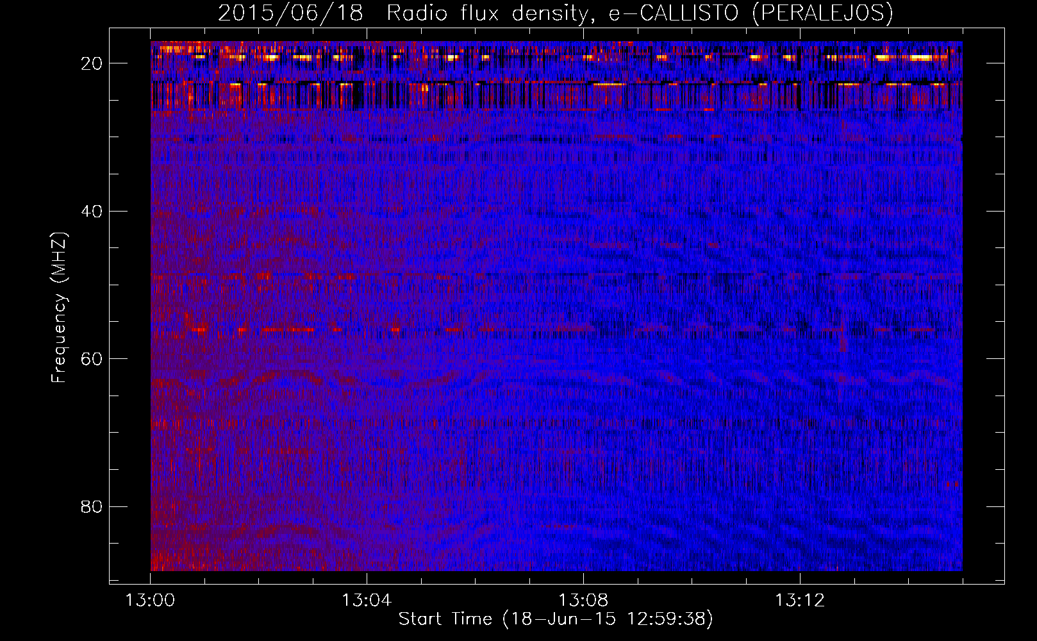This screenshot has height=641, width=1037.
Task: Click the 40 frequency tick label
Action: pyautogui.click(x=92, y=211)
